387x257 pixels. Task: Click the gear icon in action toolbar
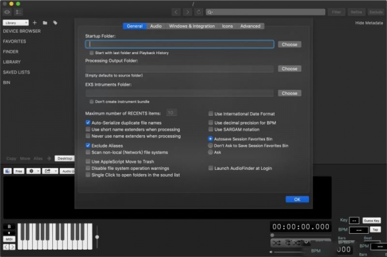(32, 171)
